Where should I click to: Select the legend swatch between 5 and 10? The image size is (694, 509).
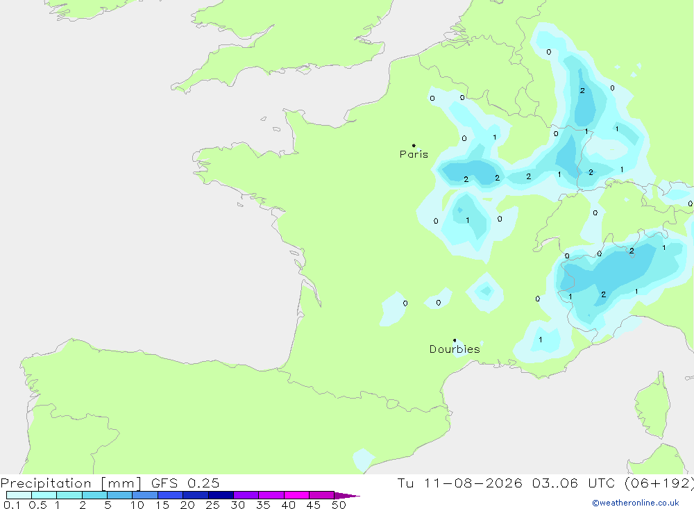[120, 495]
